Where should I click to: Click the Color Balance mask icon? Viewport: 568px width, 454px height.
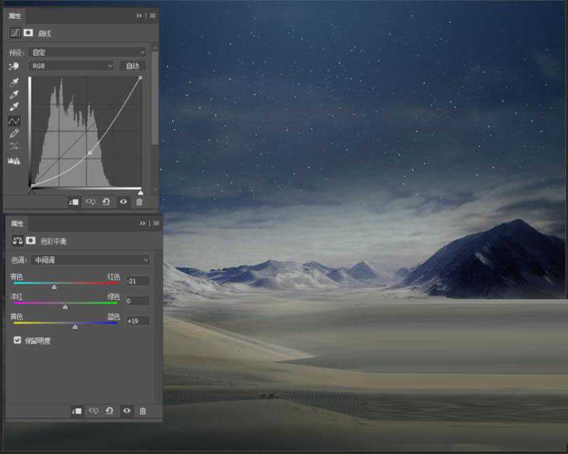(x=30, y=241)
